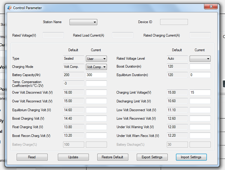
Task: Focus the Charging Limit Voltage current field
Action: [200, 92]
